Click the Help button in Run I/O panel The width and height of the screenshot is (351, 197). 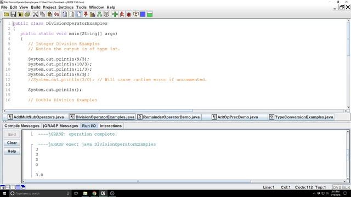coord(12,151)
